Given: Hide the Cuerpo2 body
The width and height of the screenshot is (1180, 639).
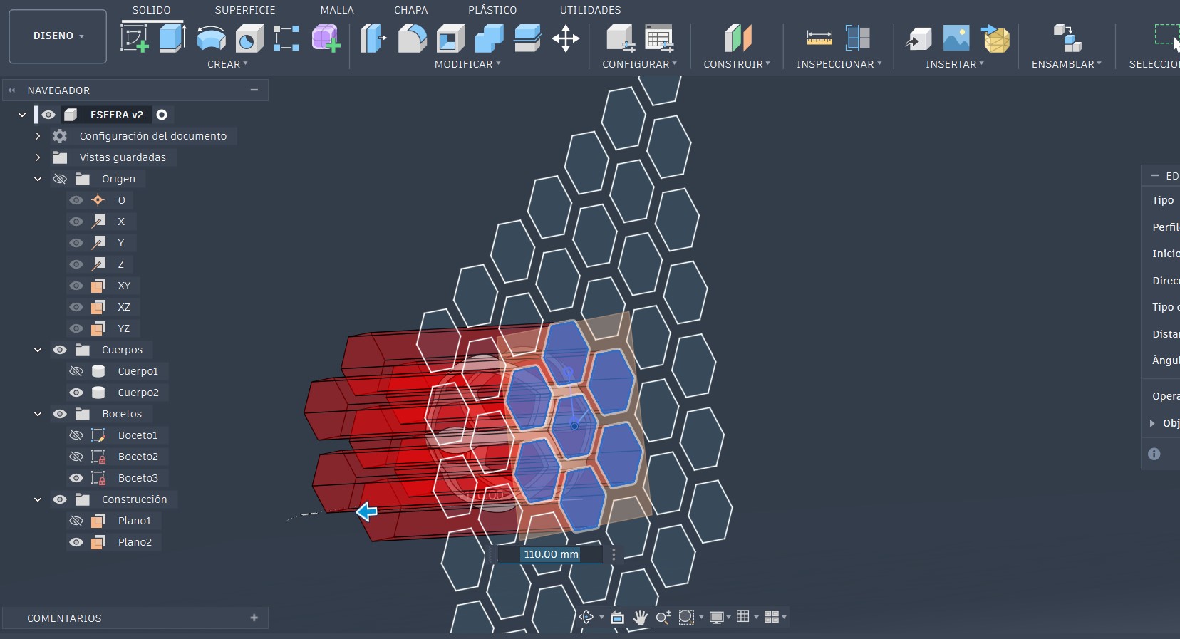Looking at the screenshot, I should [x=76, y=393].
